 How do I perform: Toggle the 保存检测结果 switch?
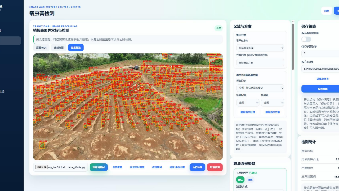306,39
